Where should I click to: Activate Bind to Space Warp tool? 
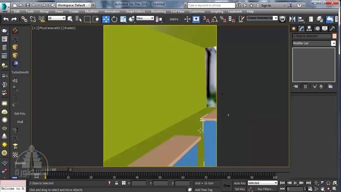42,19
